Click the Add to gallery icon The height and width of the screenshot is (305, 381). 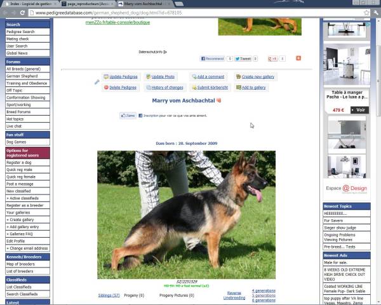pyautogui.click(x=238, y=88)
